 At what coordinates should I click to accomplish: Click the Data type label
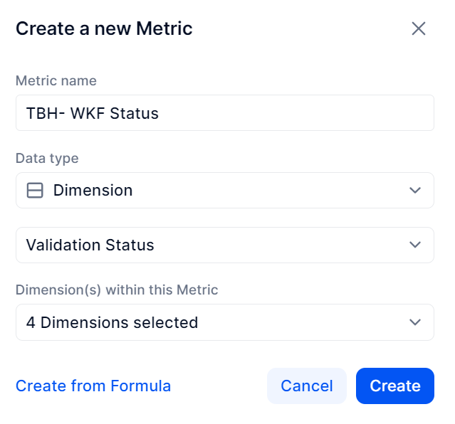47,159
